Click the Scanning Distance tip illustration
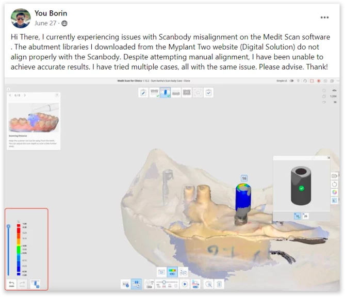 (x=34, y=117)
